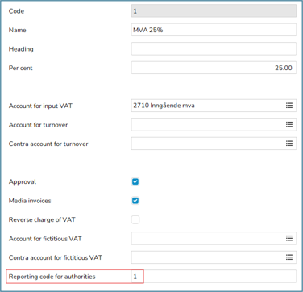This screenshot has height=292, width=303.
Task: Uncheck the Approval checkbox
Action: click(135, 181)
